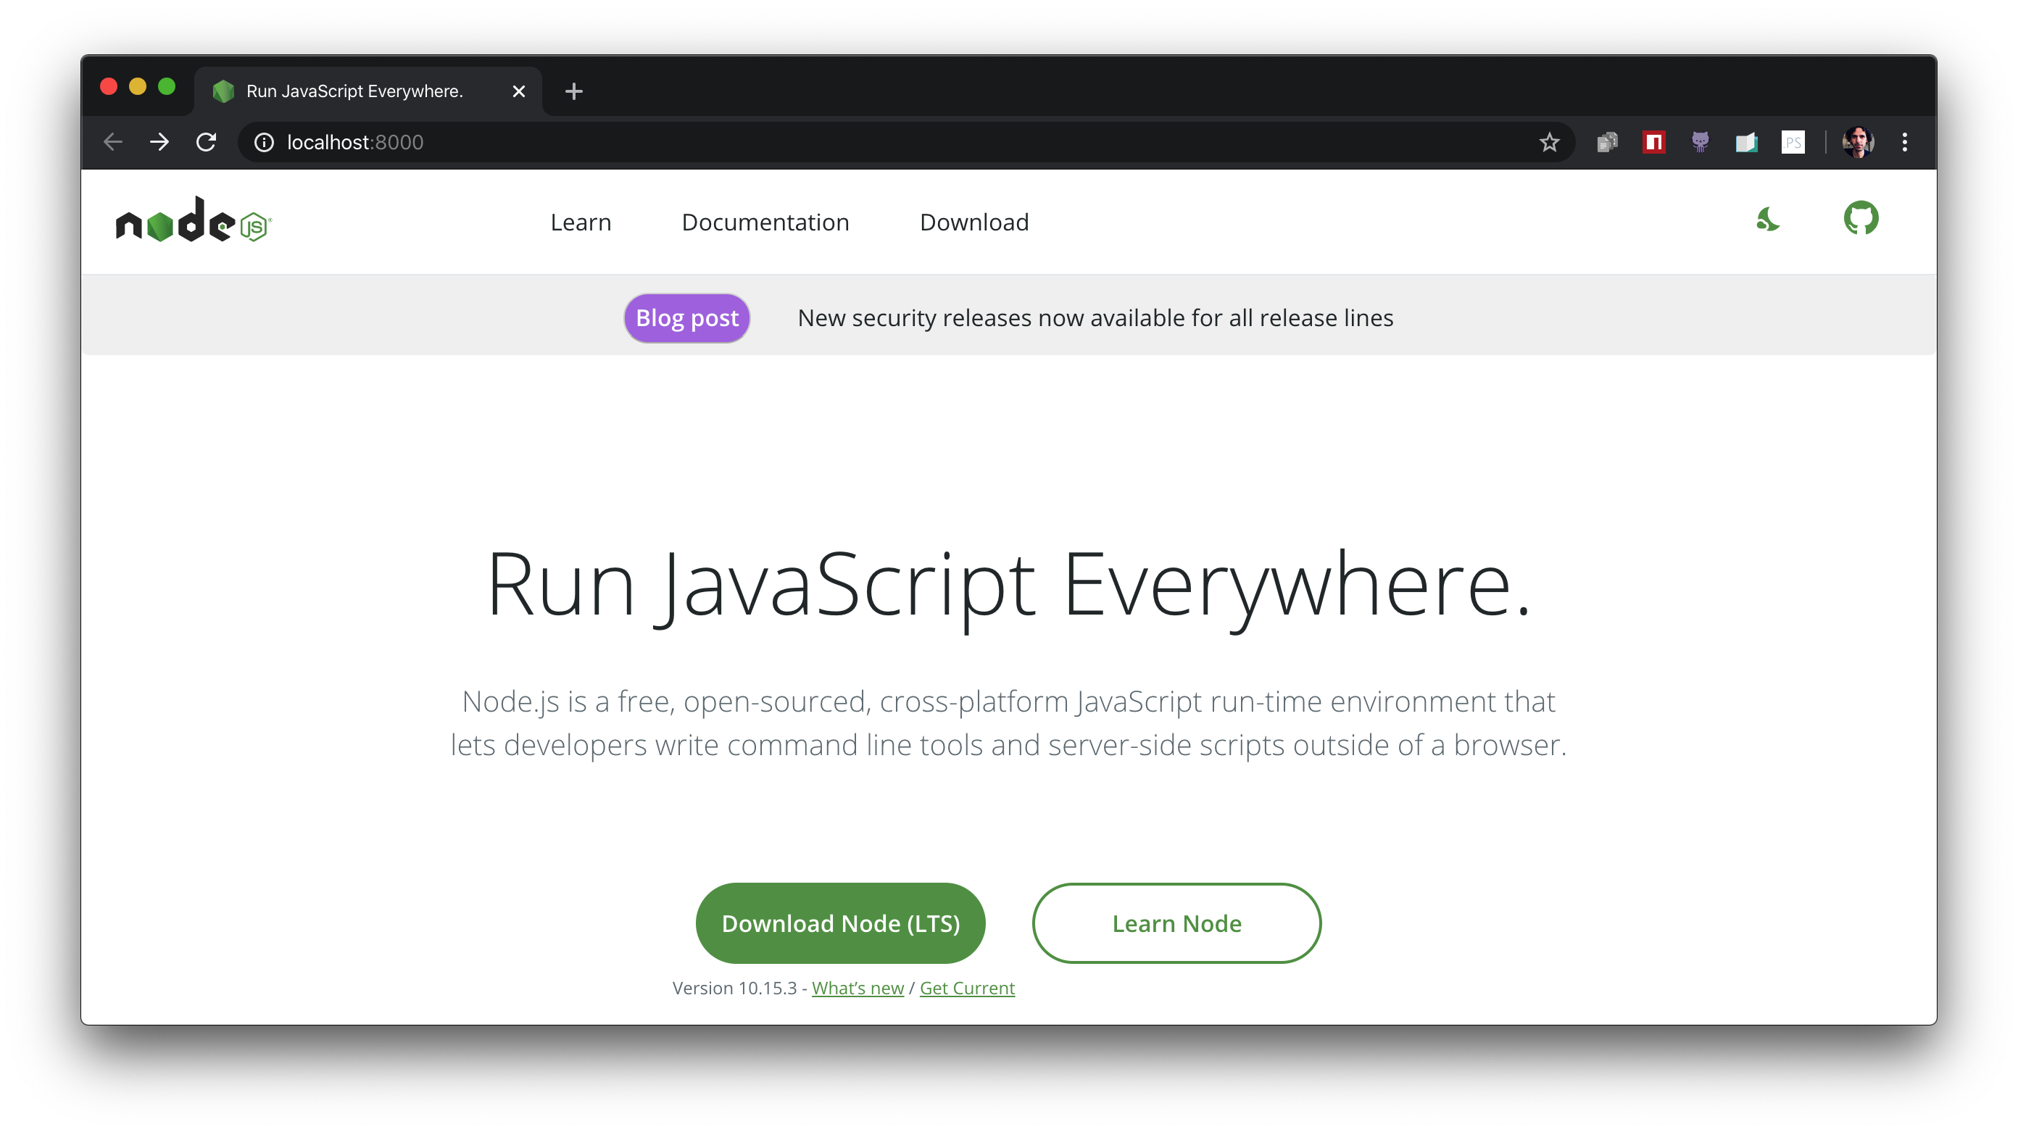Click the Node.js description paragraph
The height and width of the screenshot is (1132, 2018).
(1008, 723)
